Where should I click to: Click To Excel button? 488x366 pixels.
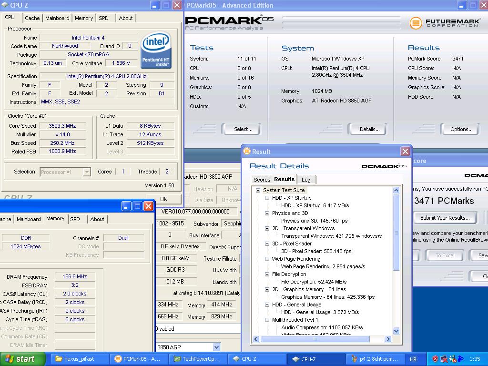(445, 255)
